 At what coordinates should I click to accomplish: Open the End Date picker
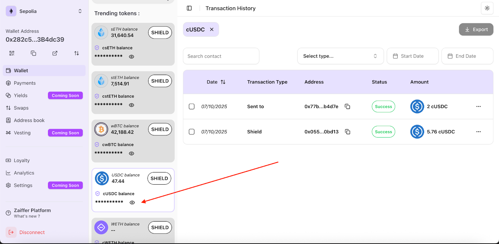coord(468,56)
